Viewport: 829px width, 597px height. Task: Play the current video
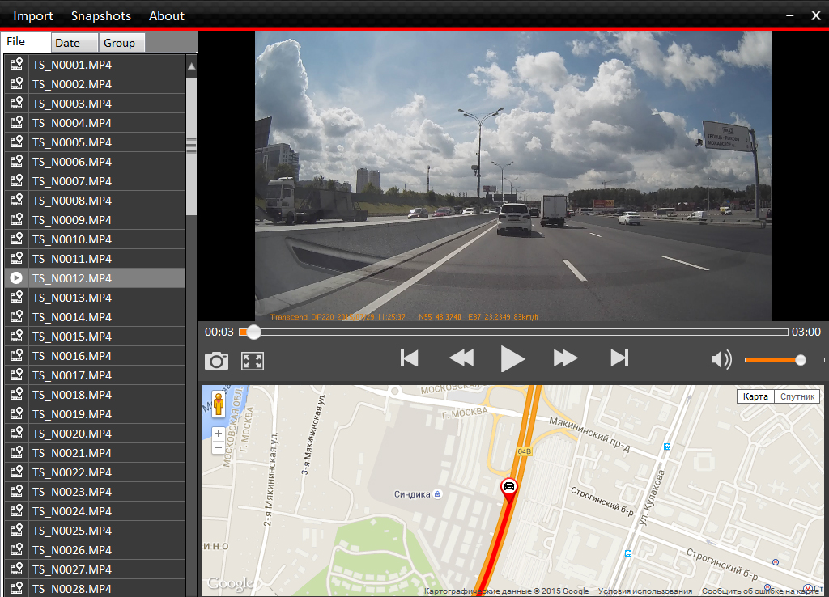click(512, 358)
